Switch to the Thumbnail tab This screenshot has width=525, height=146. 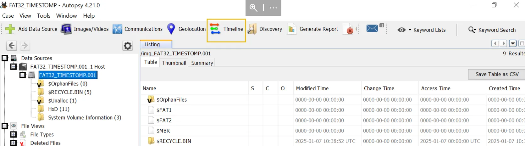[x=174, y=63]
